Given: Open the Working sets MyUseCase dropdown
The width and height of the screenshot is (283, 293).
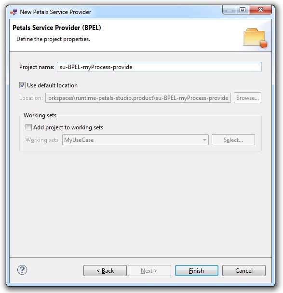Looking at the screenshot, I should 135,140.
